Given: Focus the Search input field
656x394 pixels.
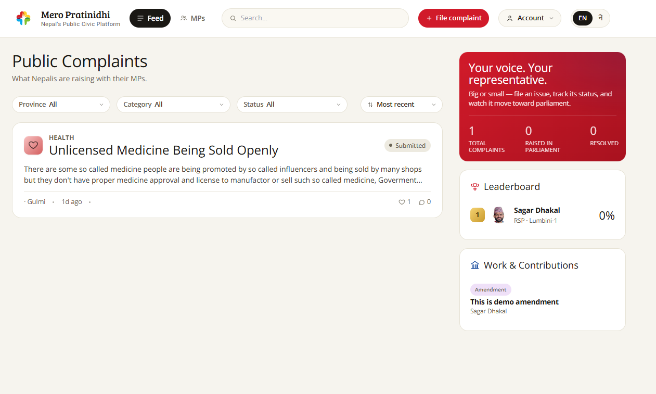Looking at the screenshot, I should click(x=315, y=18).
